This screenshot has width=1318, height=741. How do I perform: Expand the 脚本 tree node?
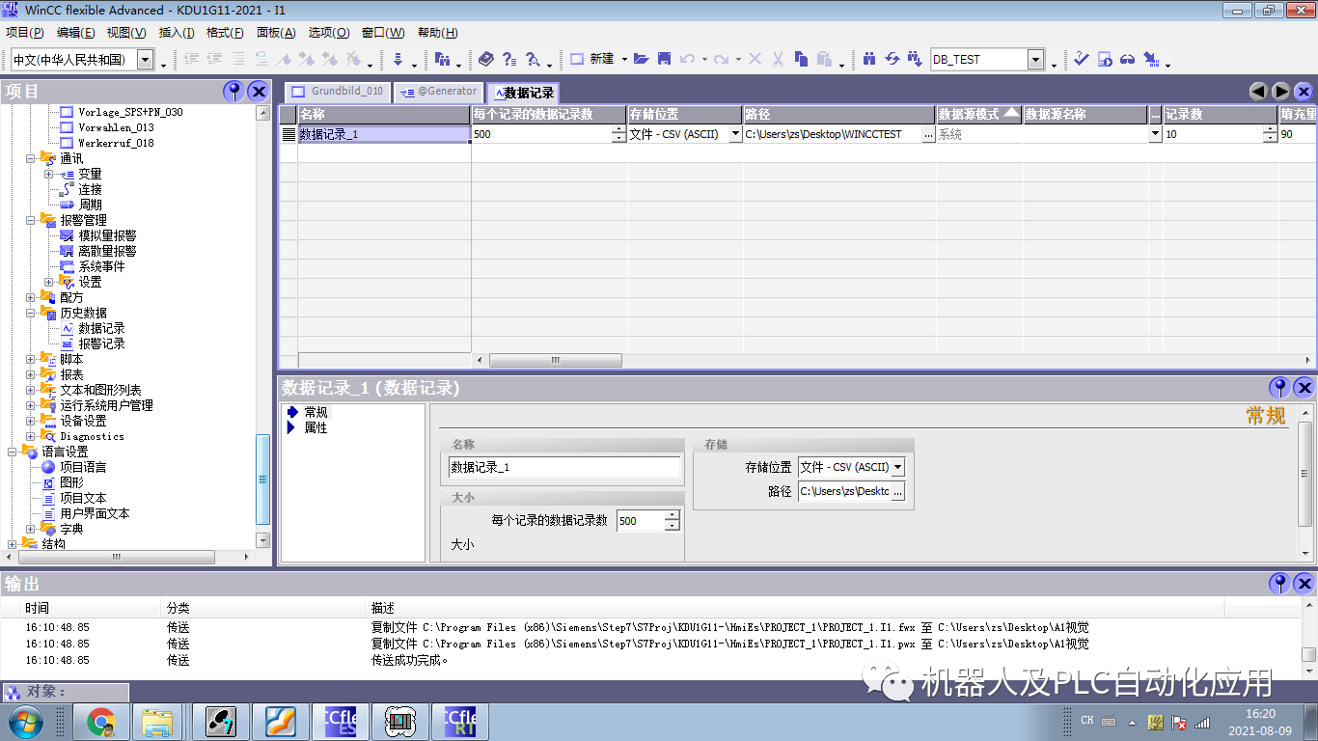coord(30,358)
